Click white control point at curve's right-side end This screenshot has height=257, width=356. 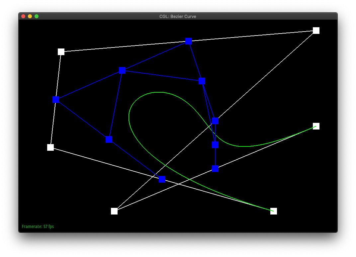pos(316,126)
